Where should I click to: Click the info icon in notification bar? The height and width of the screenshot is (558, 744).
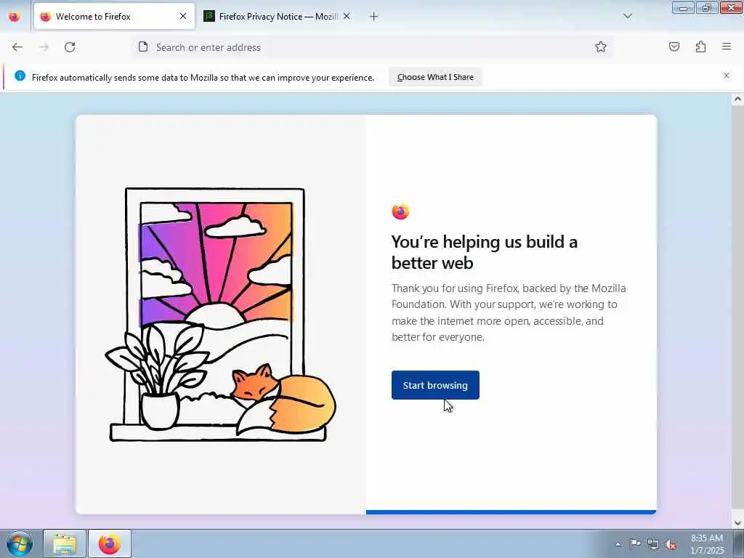pyautogui.click(x=20, y=76)
